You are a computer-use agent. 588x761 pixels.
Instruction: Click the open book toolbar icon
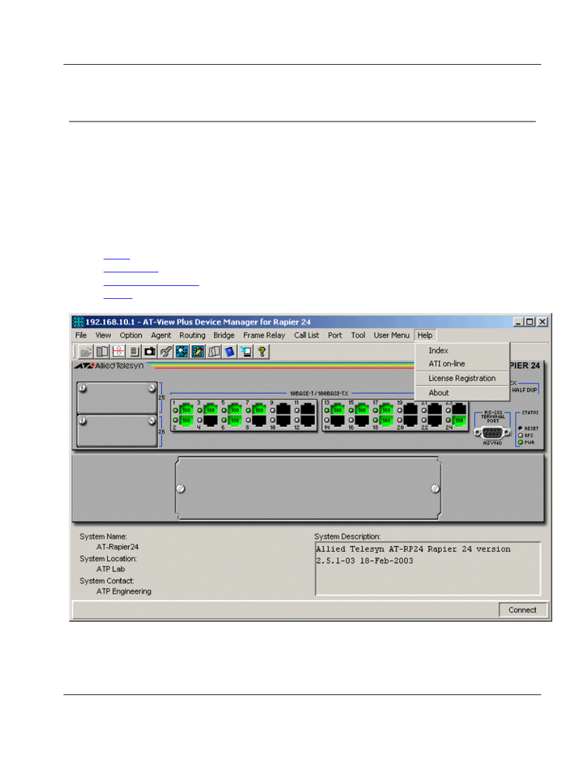(102, 351)
